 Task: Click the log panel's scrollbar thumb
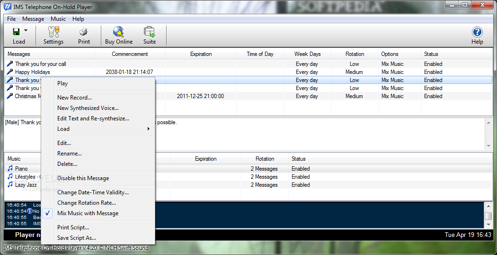[x=488, y=216]
